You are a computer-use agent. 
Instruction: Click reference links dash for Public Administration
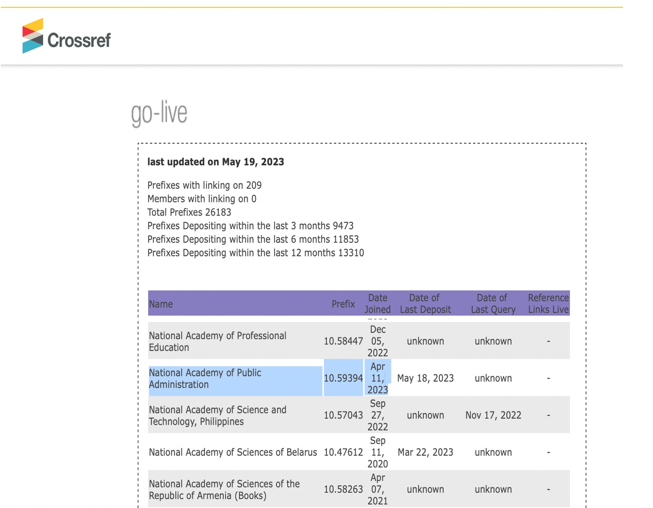point(548,378)
